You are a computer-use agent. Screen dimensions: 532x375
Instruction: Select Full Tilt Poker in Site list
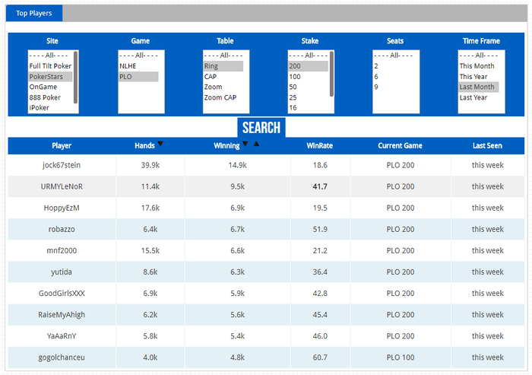pos(50,66)
